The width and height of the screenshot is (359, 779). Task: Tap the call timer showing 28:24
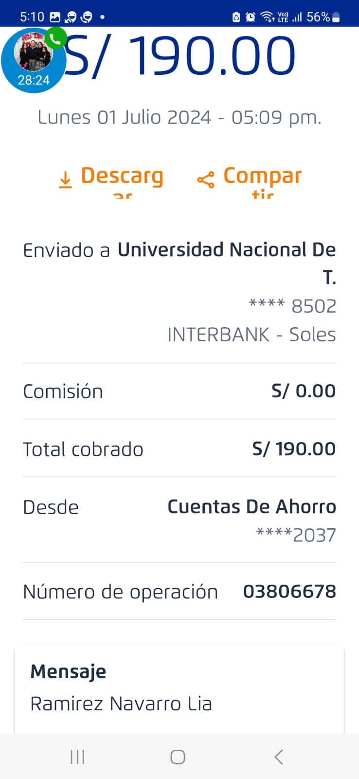point(34,80)
